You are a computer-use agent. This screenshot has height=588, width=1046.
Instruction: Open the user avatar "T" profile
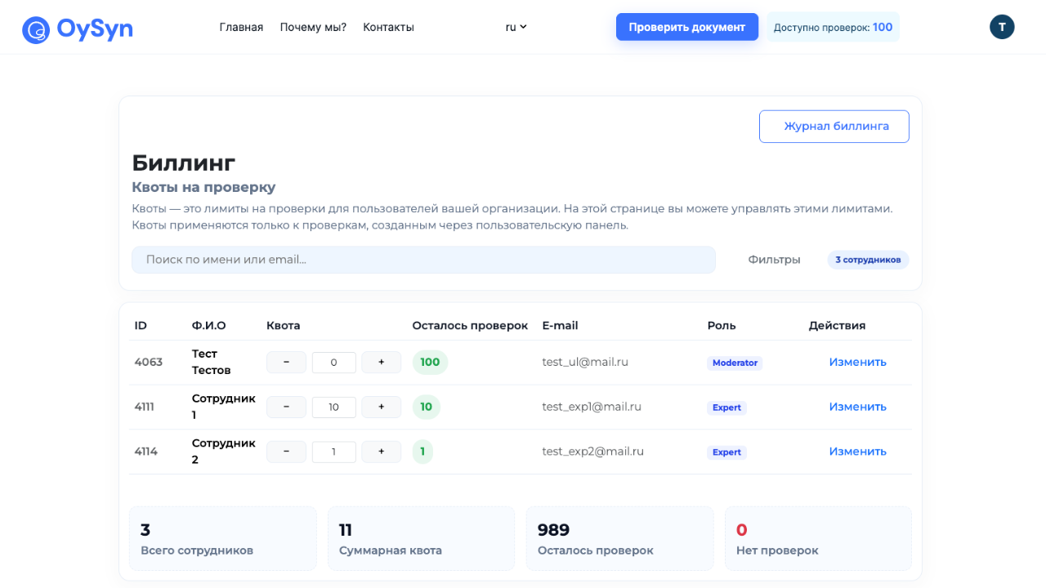point(1002,27)
